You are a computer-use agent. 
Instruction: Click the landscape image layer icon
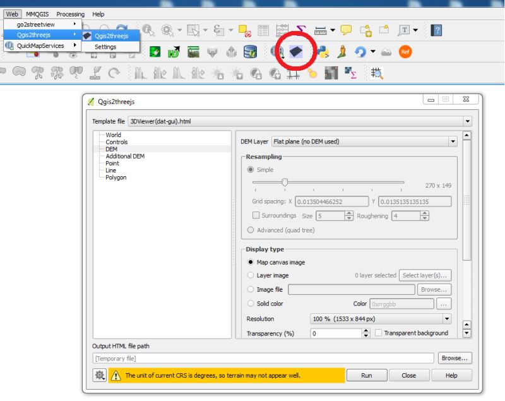click(x=193, y=52)
